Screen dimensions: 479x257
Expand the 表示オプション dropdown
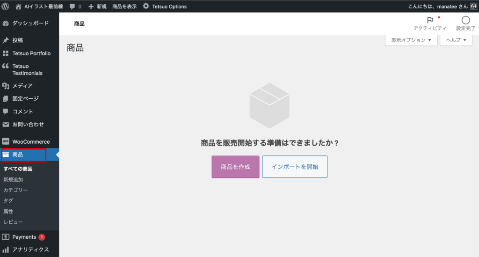click(411, 40)
